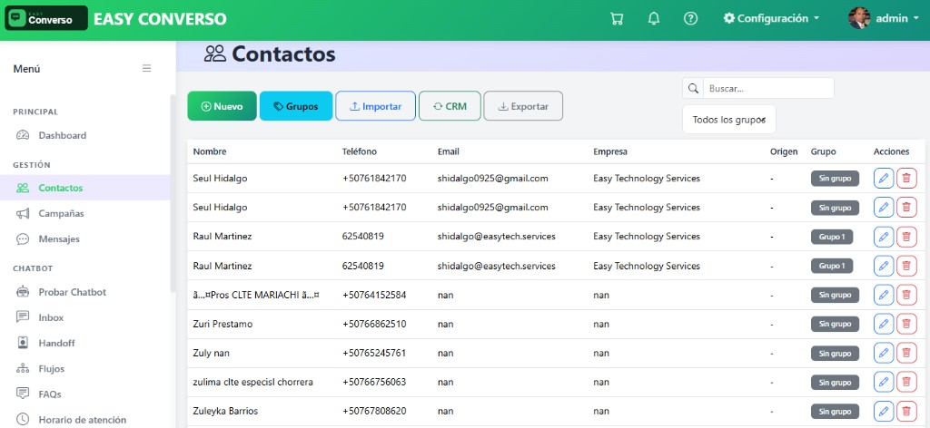This screenshot has height=428, width=930.
Task: Click the FAQs icon in the sidebar
Action: (x=23, y=393)
